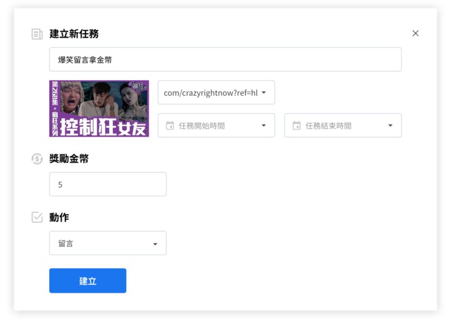The width and height of the screenshot is (451, 320).
Task: Click the coin icon beside 獎勵金幣
Action: [37, 159]
